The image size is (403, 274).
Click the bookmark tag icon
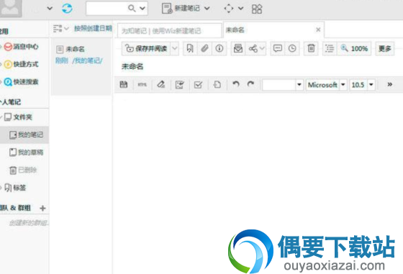coord(190,48)
